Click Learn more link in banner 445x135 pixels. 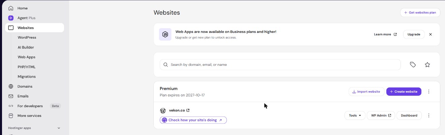click(x=382, y=34)
